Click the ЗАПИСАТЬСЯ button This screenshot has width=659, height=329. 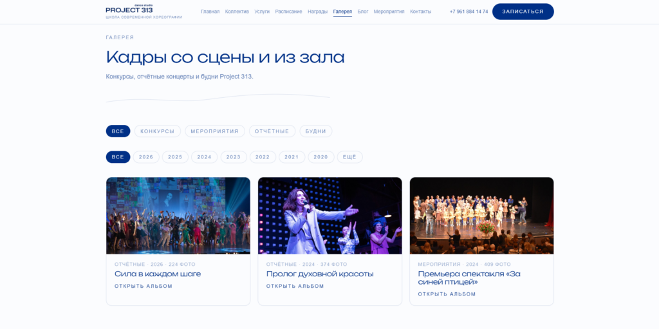tap(523, 12)
